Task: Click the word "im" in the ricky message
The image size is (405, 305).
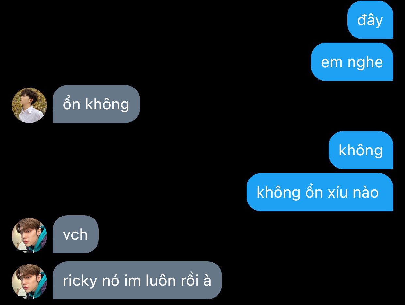Action: (x=132, y=281)
